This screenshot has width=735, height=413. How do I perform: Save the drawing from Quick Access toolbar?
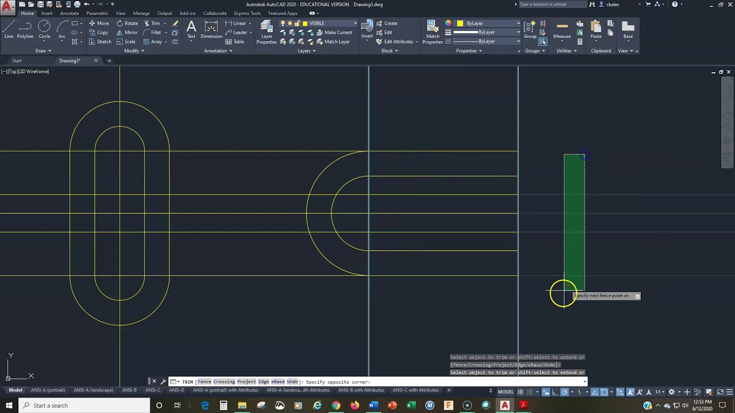point(40,4)
